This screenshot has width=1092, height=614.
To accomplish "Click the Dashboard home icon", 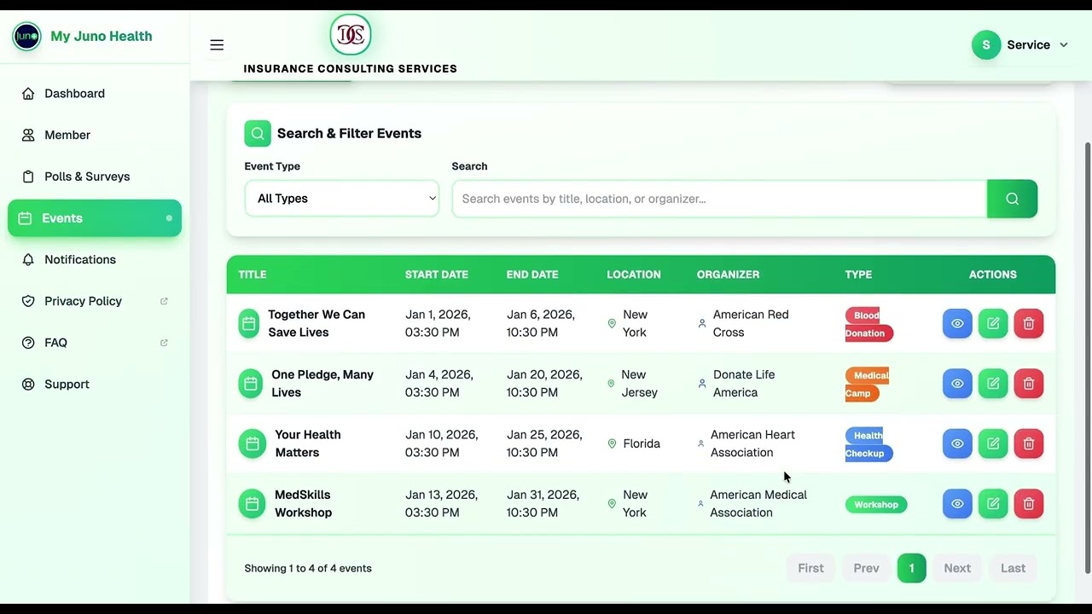I will click(28, 94).
